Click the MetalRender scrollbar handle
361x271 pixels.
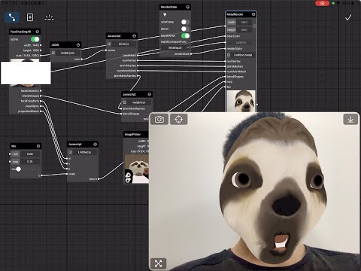coord(254,26)
